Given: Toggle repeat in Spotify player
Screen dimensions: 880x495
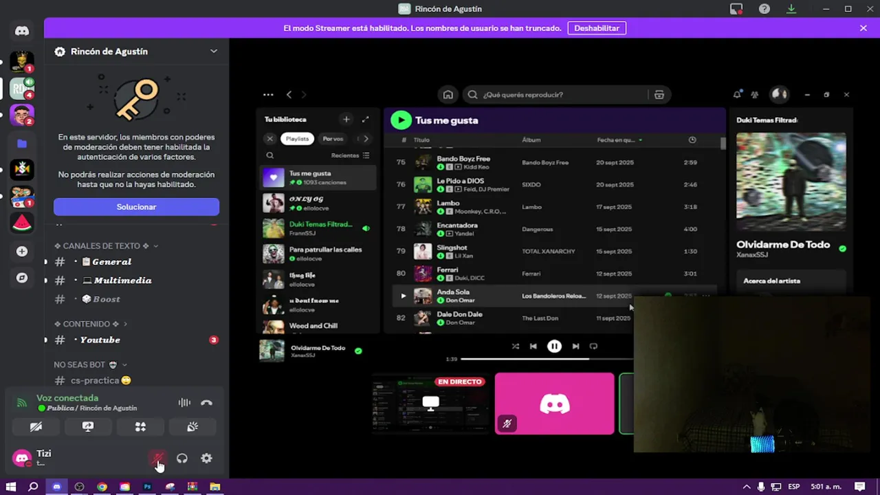Looking at the screenshot, I should pyautogui.click(x=594, y=346).
